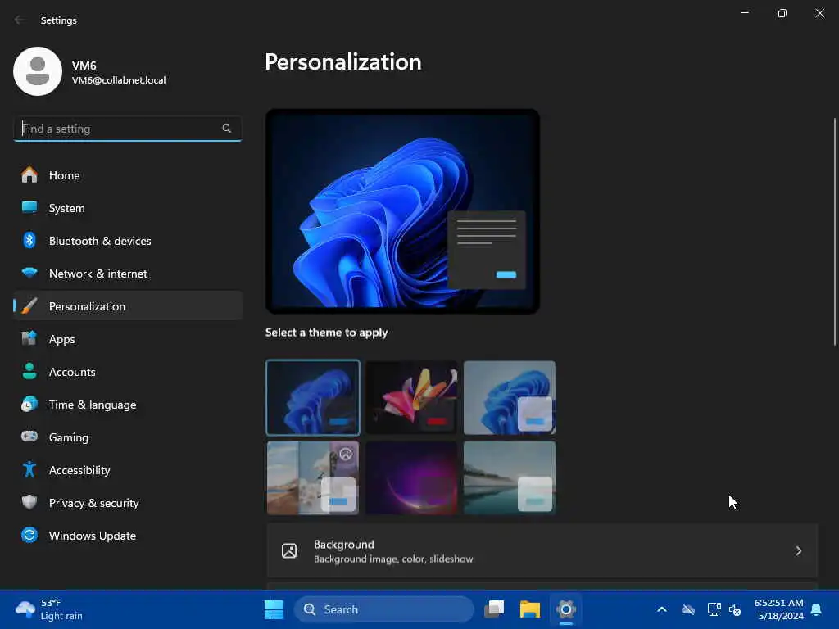
Task: Open Time & language settings
Action: coord(127,405)
